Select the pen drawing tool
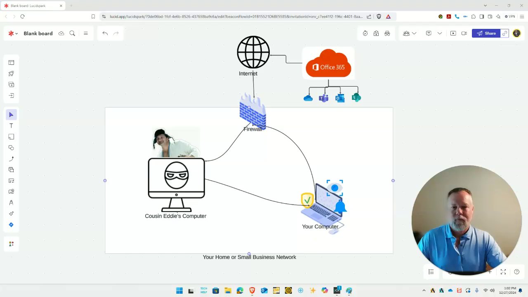Image resolution: width=528 pixels, height=297 pixels. coord(11,203)
